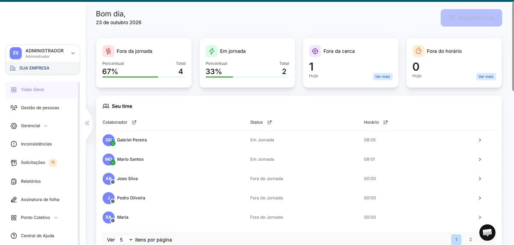Click the Registrar ponto button
Viewport: 514px width, 245px height.
click(x=471, y=18)
